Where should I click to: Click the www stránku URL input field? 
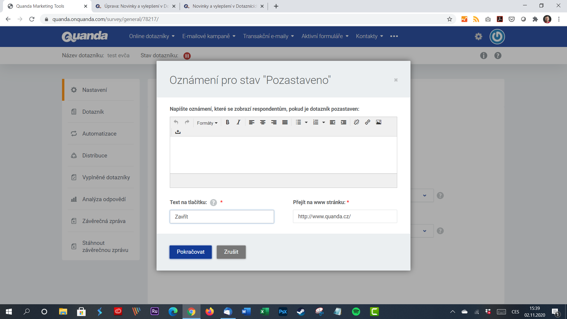coord(345,216)
